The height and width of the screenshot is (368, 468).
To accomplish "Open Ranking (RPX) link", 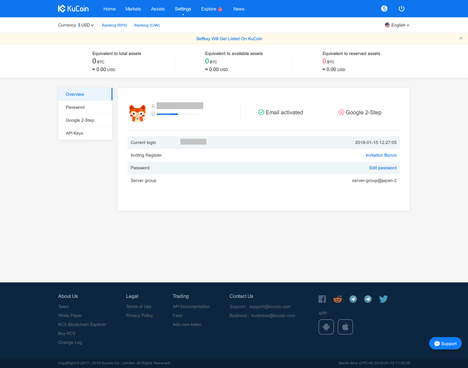I will pyautogui.click(x=115, y=25).
